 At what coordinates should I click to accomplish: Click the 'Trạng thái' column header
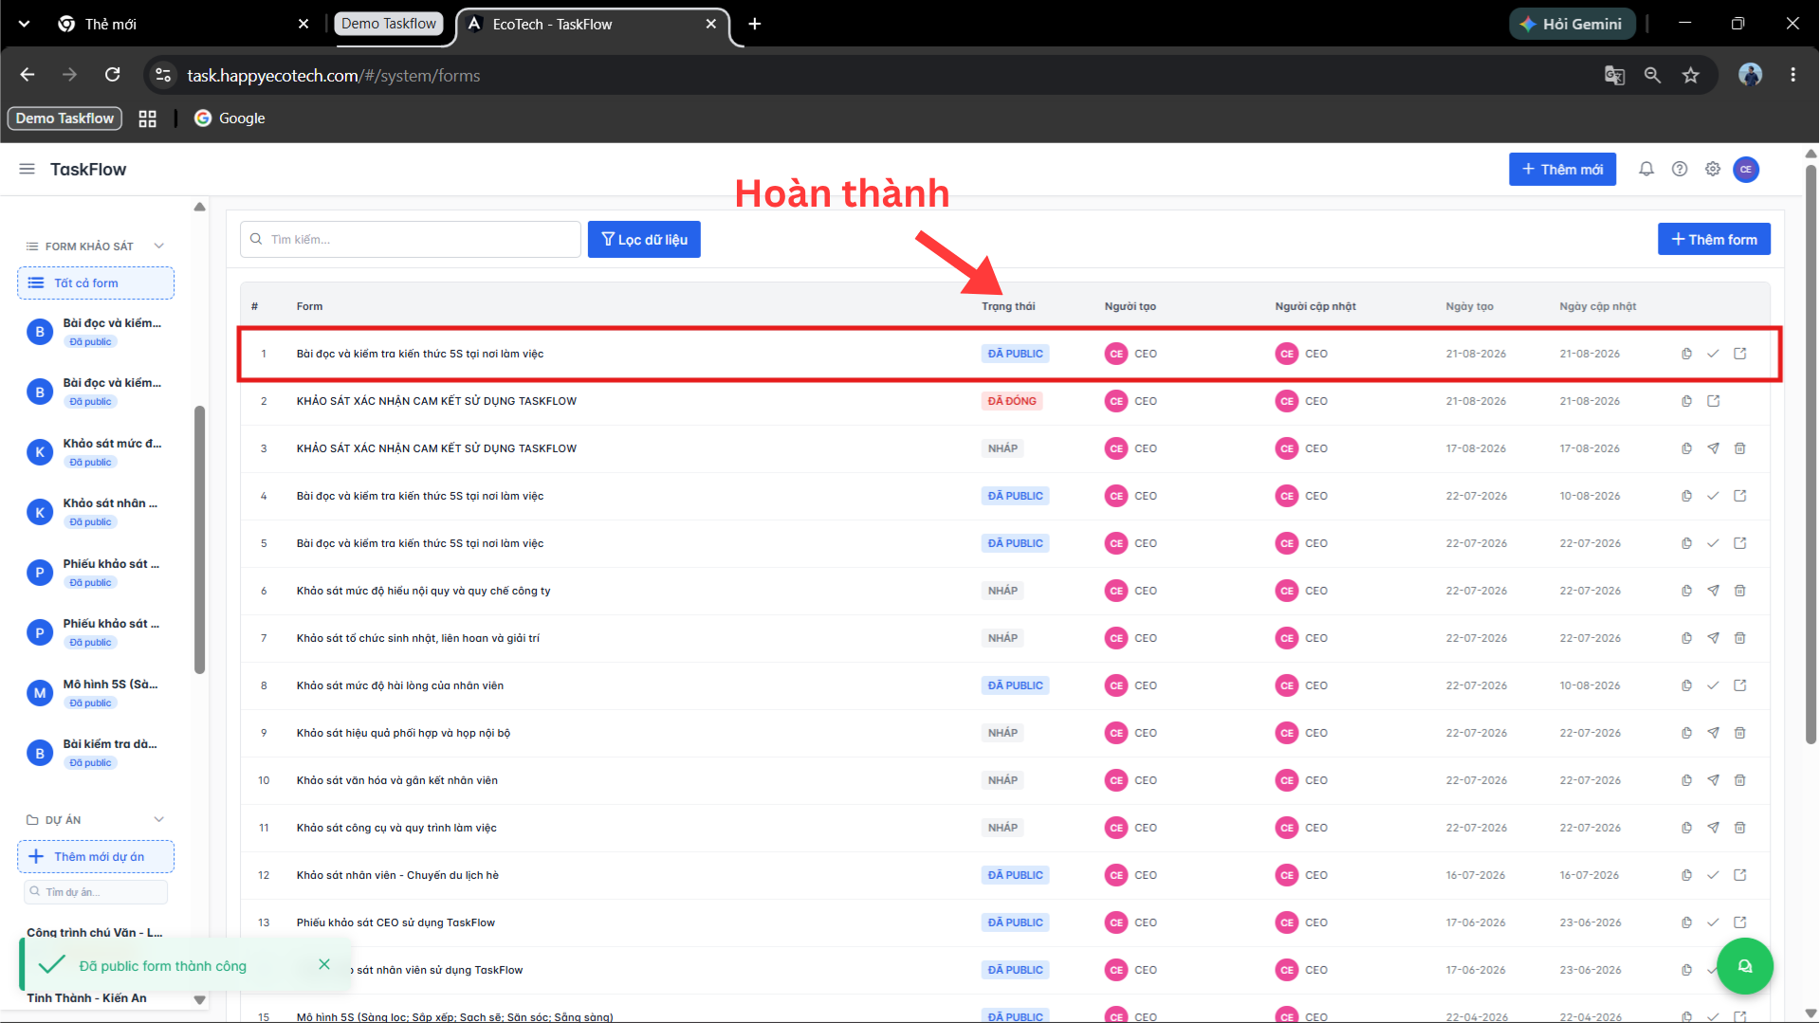[1008, 306]
